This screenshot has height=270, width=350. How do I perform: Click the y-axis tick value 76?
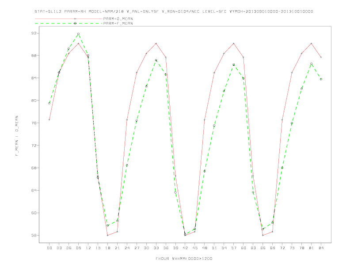34,123
